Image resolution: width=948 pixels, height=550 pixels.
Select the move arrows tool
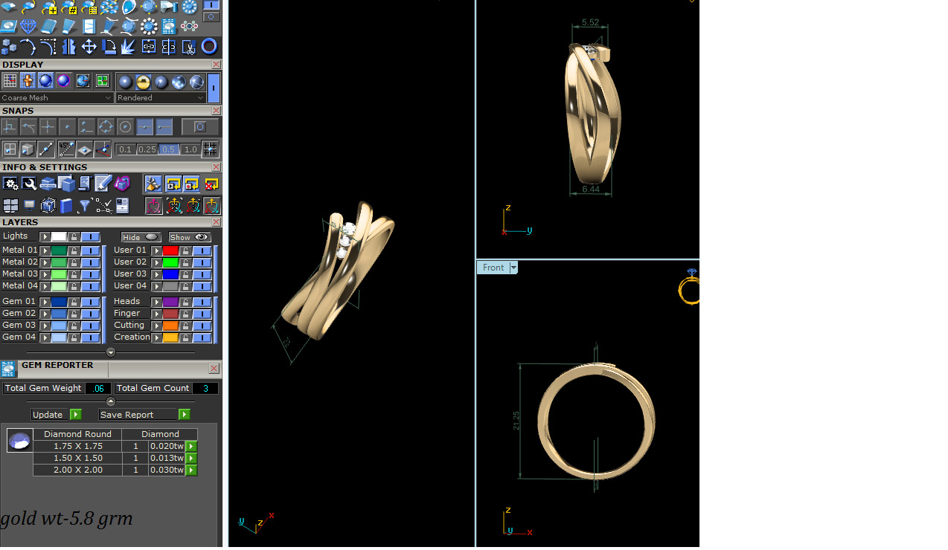89,47
